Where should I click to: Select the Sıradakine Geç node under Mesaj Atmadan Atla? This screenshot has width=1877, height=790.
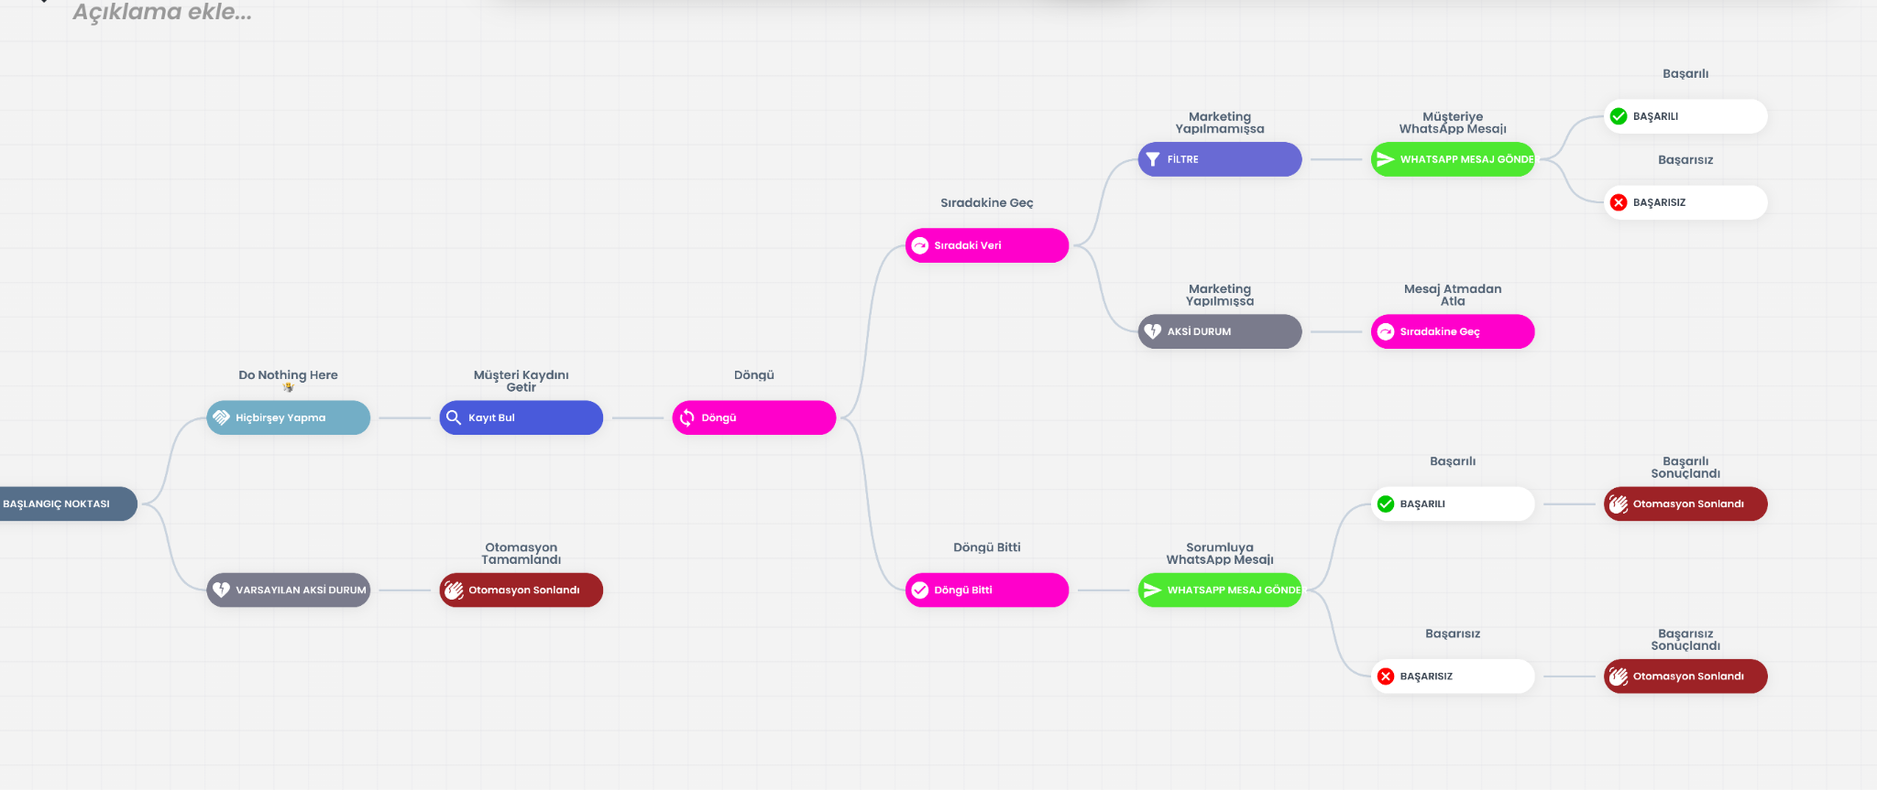click(x=1453, y=331)
